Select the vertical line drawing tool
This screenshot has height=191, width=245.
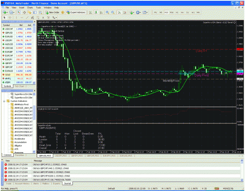tap(16, 18)
